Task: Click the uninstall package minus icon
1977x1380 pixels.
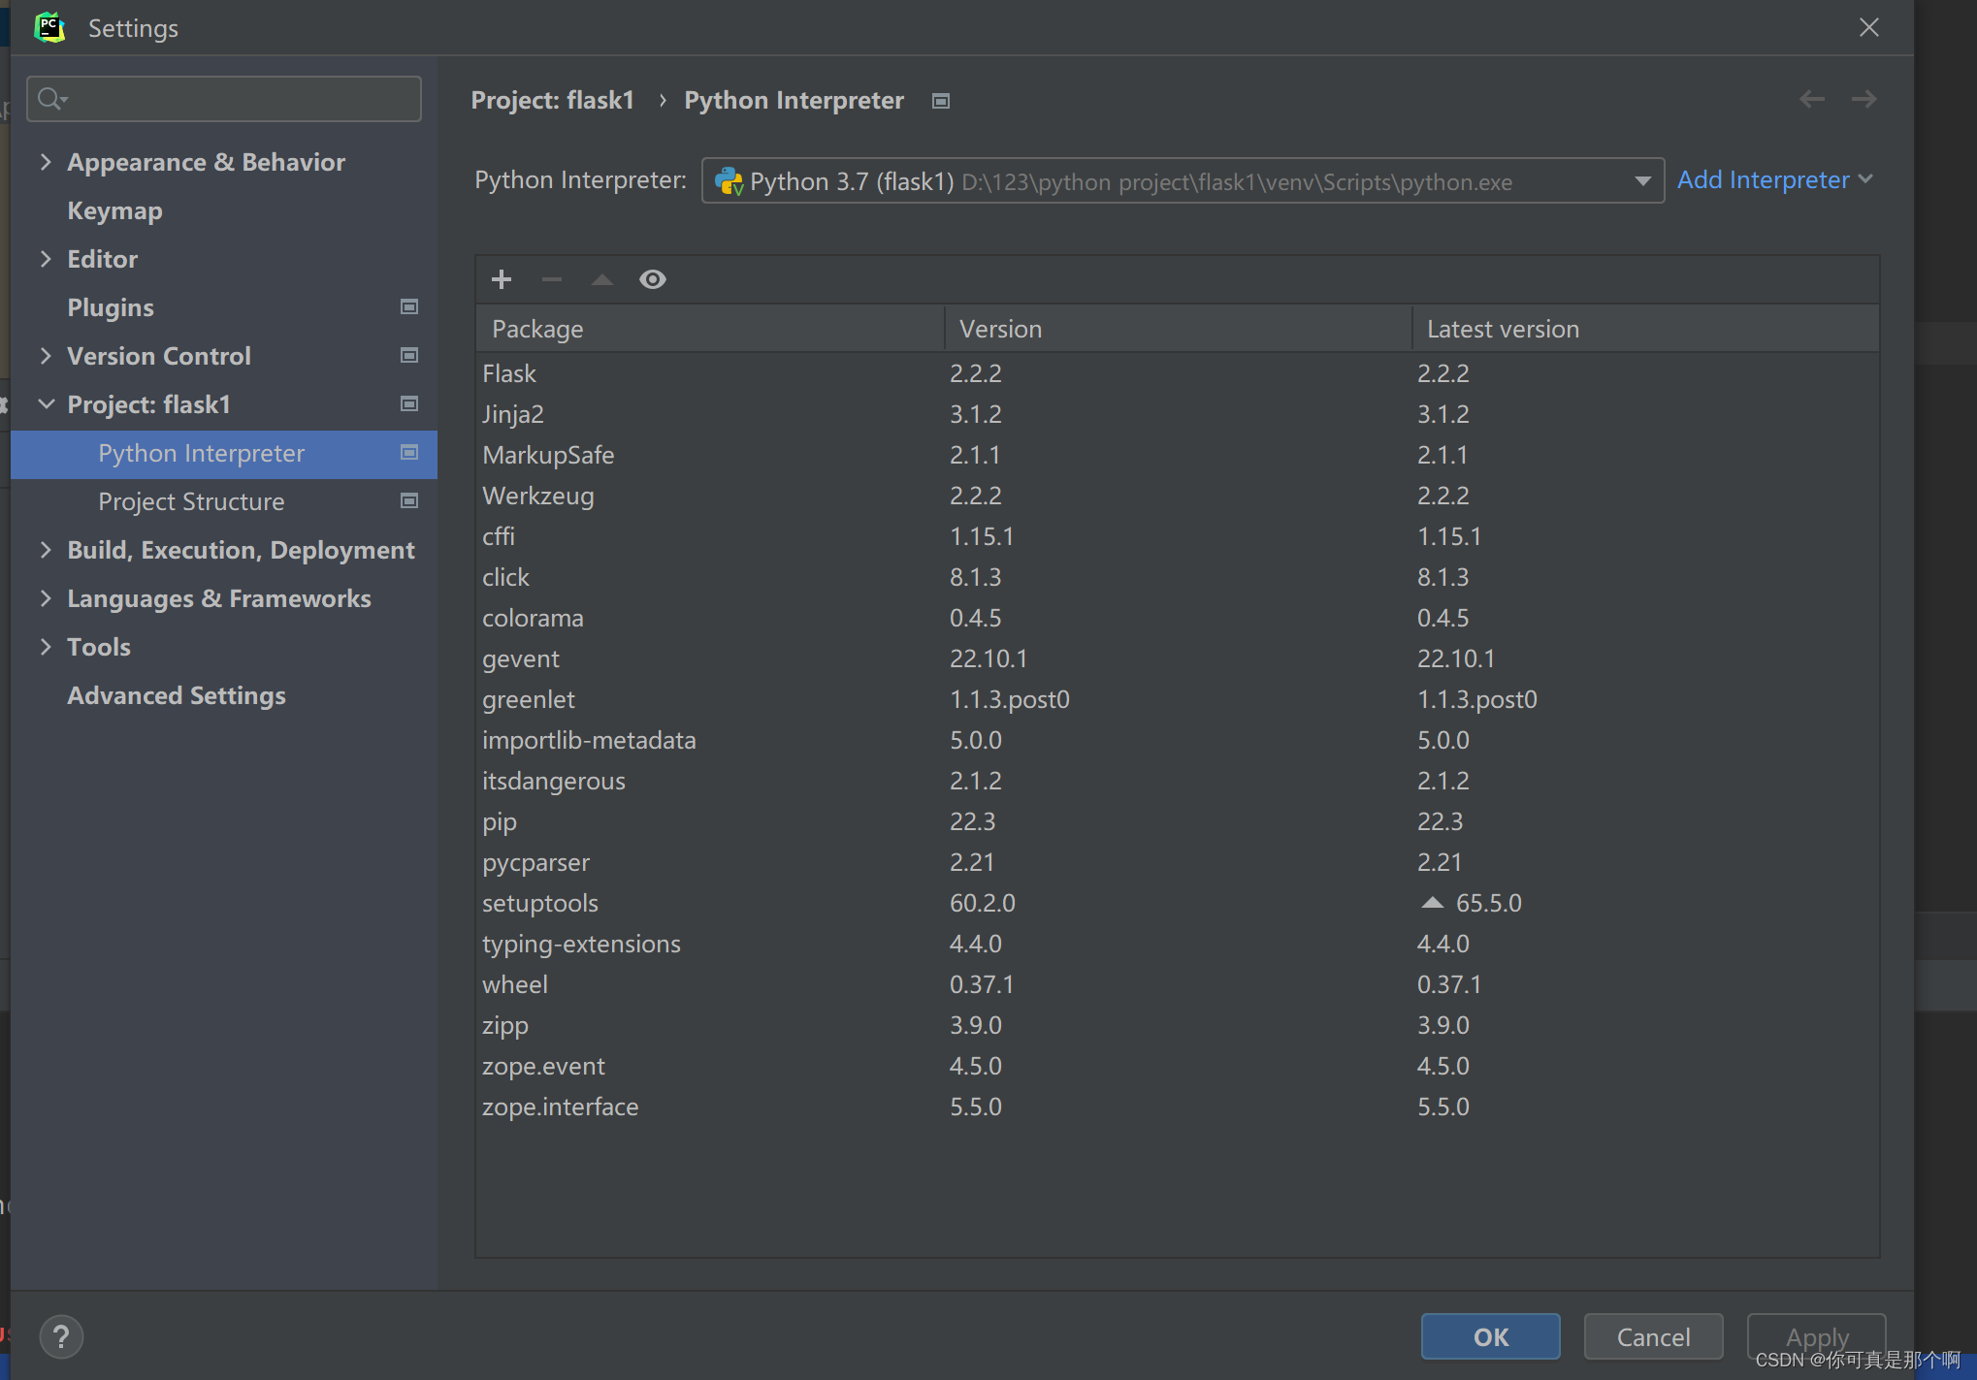Action: [552, 279]
